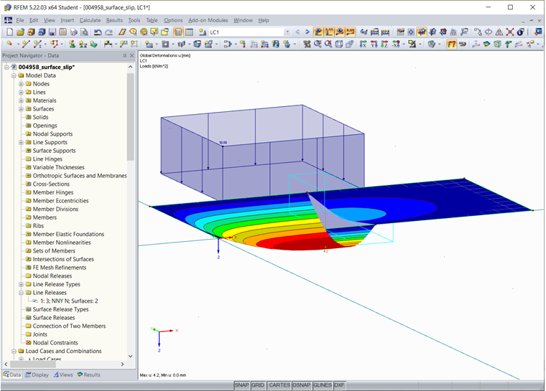
Task: Click the navigator vertical scrollbar thumb
Action: [x=131, y=116]
